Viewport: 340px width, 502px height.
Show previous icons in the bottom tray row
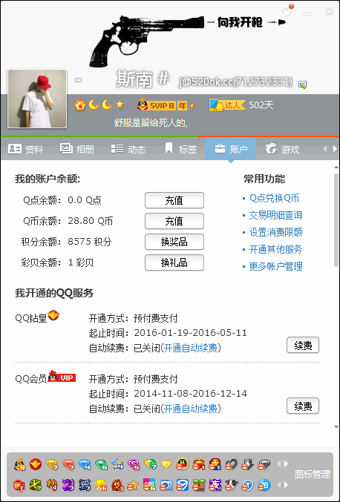coord(279,485)
